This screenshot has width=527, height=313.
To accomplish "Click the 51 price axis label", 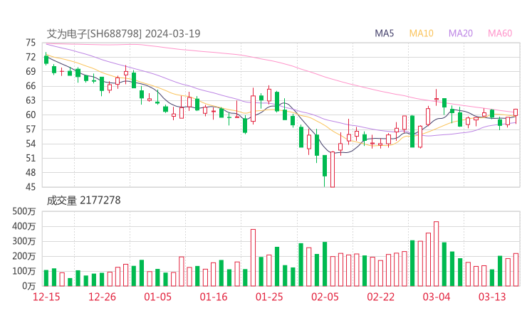I will tap(31, 158).
